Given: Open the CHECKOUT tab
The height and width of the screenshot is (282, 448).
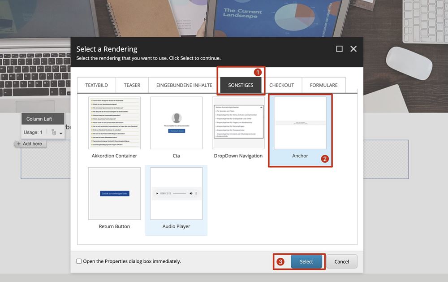Looking at the screenshot, I should coord(281,85).
